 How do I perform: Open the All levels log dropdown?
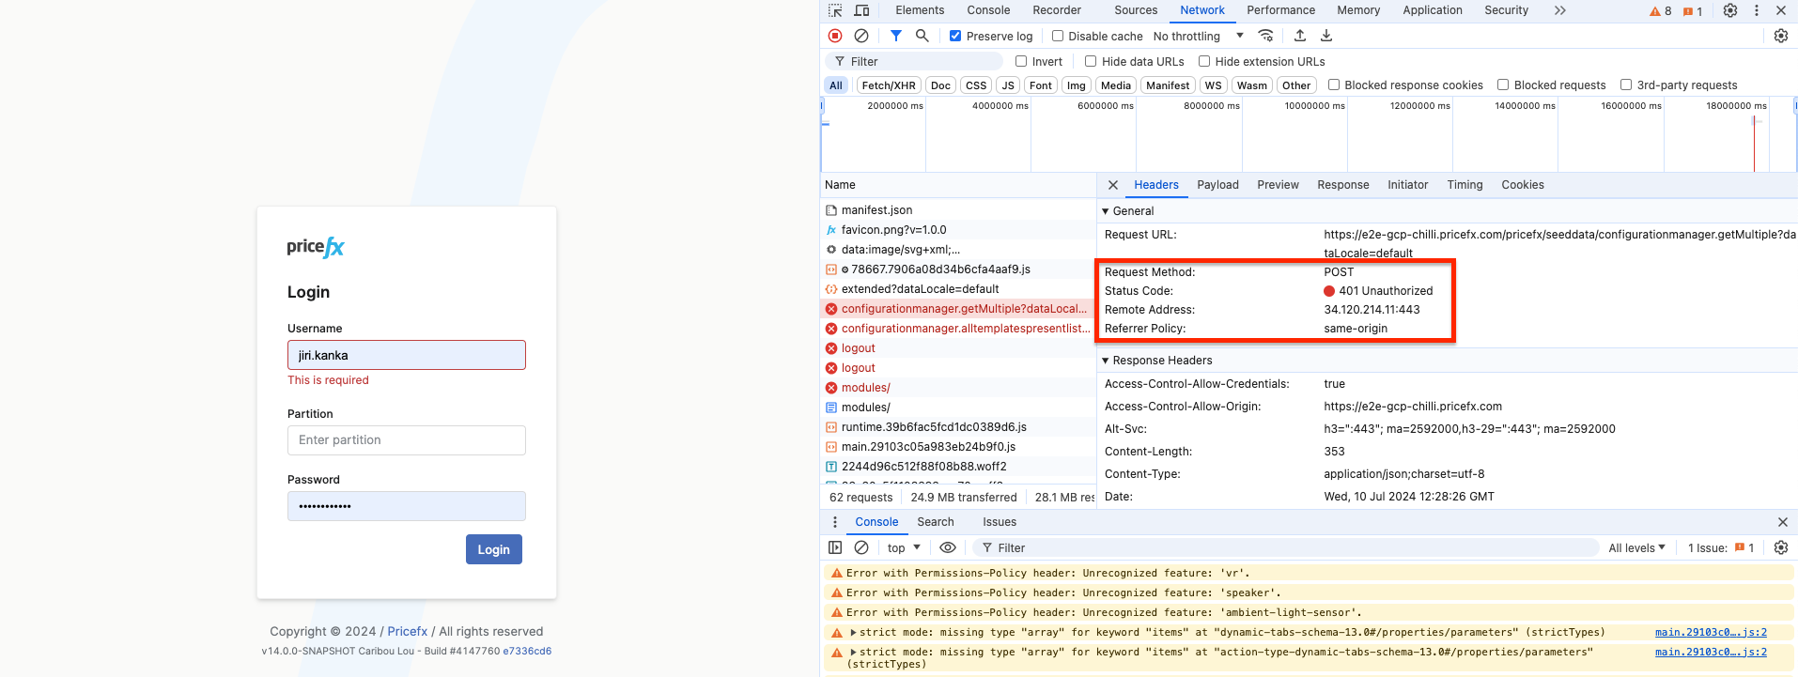click(x=1636, y=548)
